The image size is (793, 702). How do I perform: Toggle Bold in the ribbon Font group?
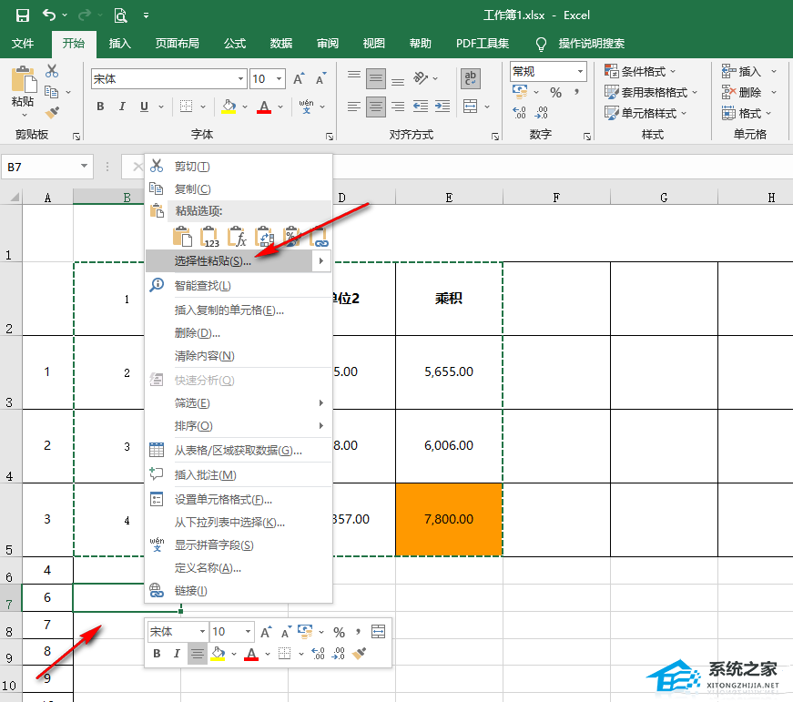[x=101, y=107]
